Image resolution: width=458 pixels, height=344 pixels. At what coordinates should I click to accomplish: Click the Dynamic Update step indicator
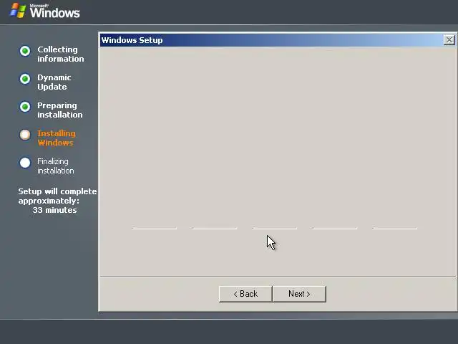(x=25, y=79)
